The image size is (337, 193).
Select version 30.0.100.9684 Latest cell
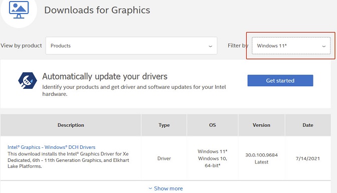[261, 158]
